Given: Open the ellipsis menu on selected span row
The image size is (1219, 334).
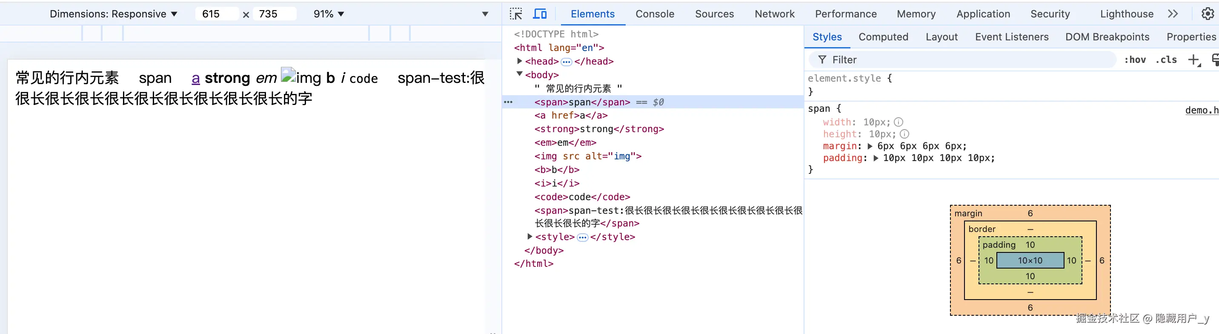Looking at the screenshot, I should (508, 102).
